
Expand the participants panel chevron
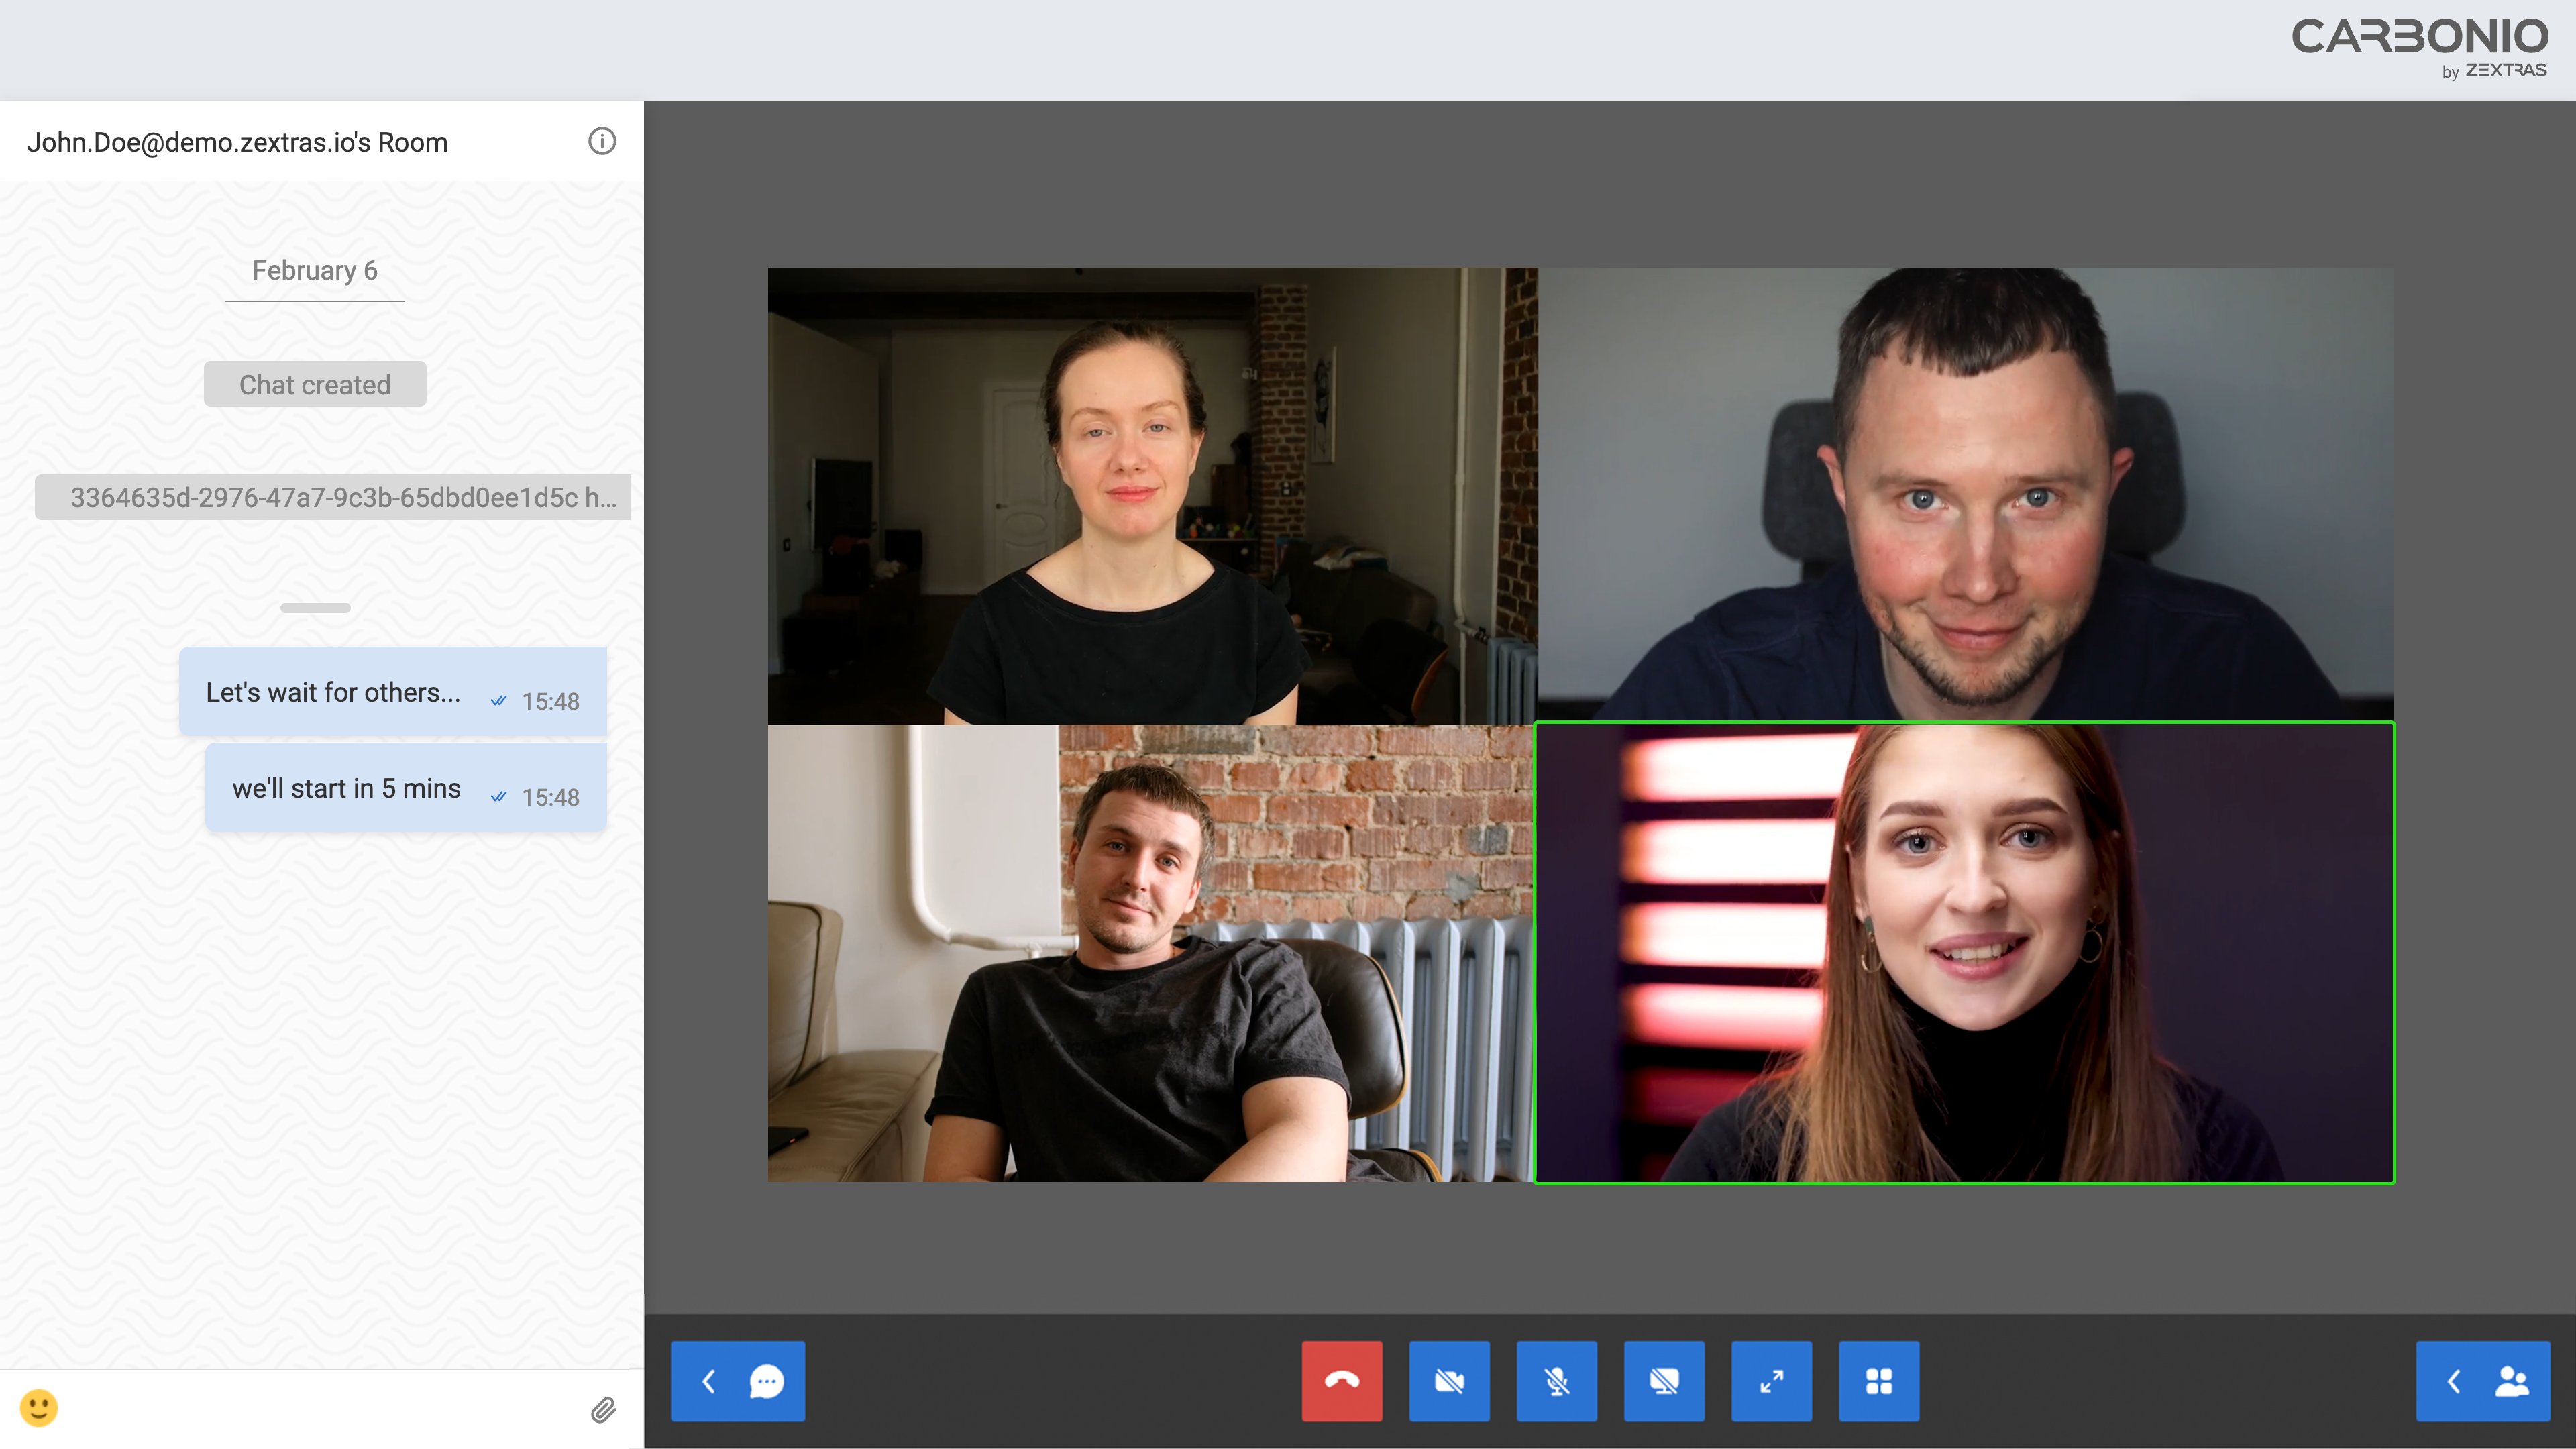coord(2454,1381)
